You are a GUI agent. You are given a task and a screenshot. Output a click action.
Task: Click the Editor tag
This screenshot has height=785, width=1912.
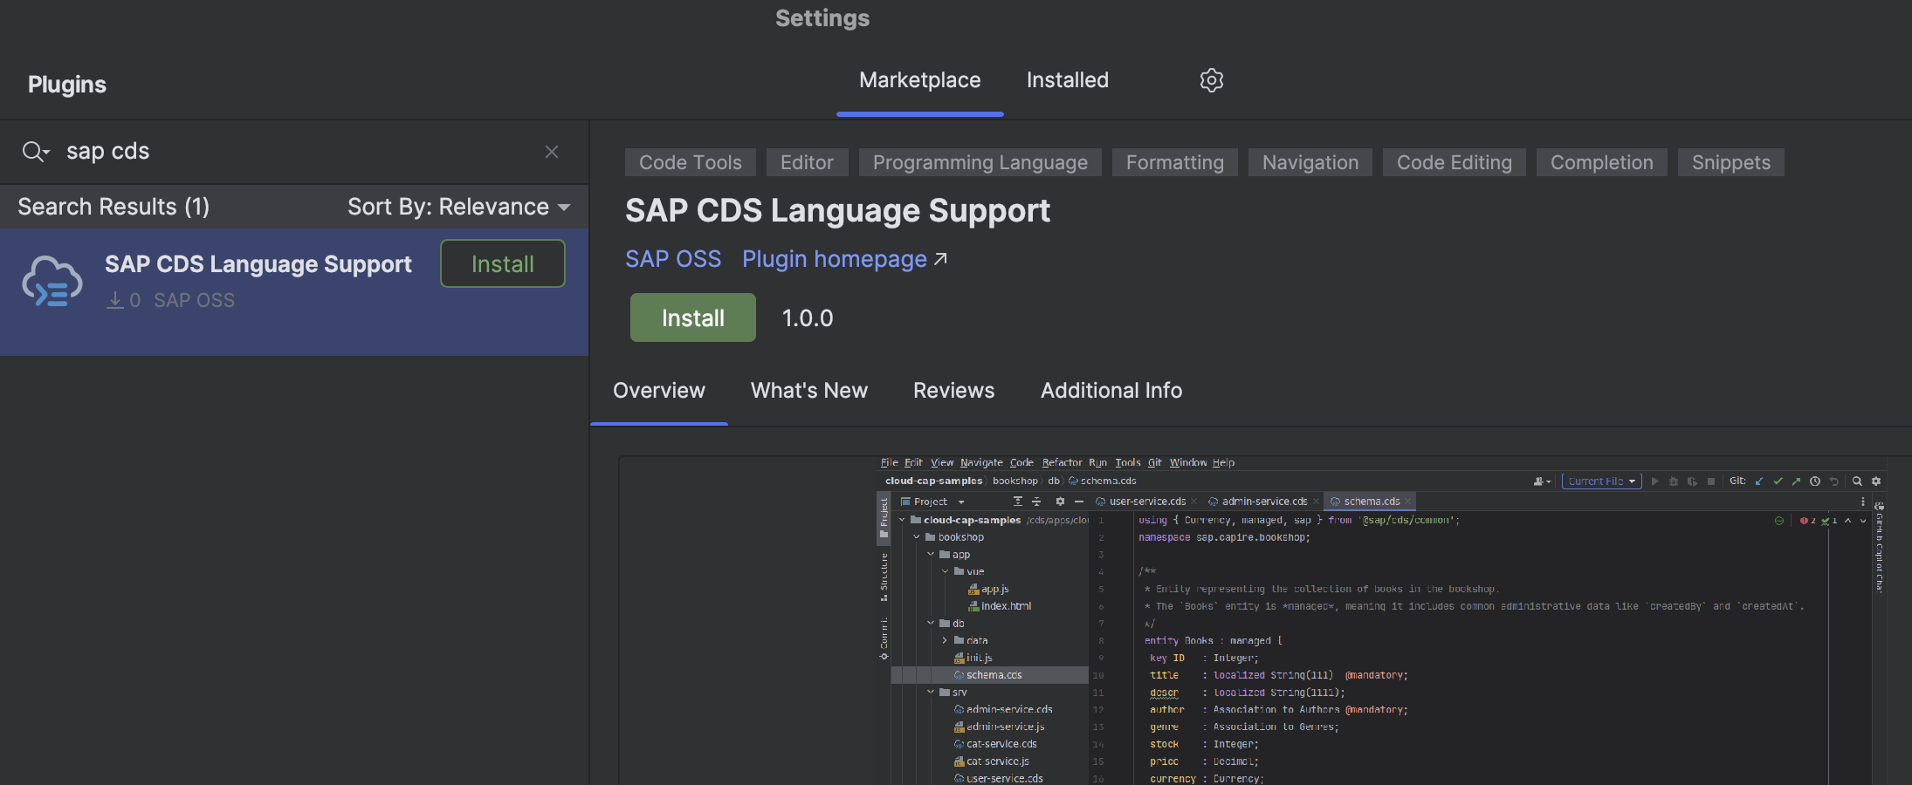click(807, 162)
